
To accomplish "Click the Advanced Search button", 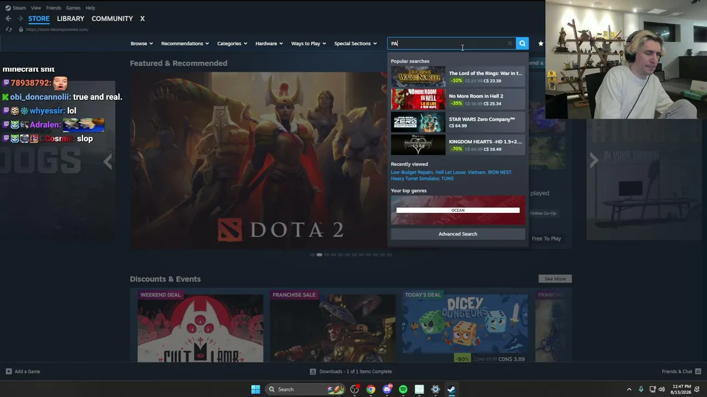I will click(458, 234).
